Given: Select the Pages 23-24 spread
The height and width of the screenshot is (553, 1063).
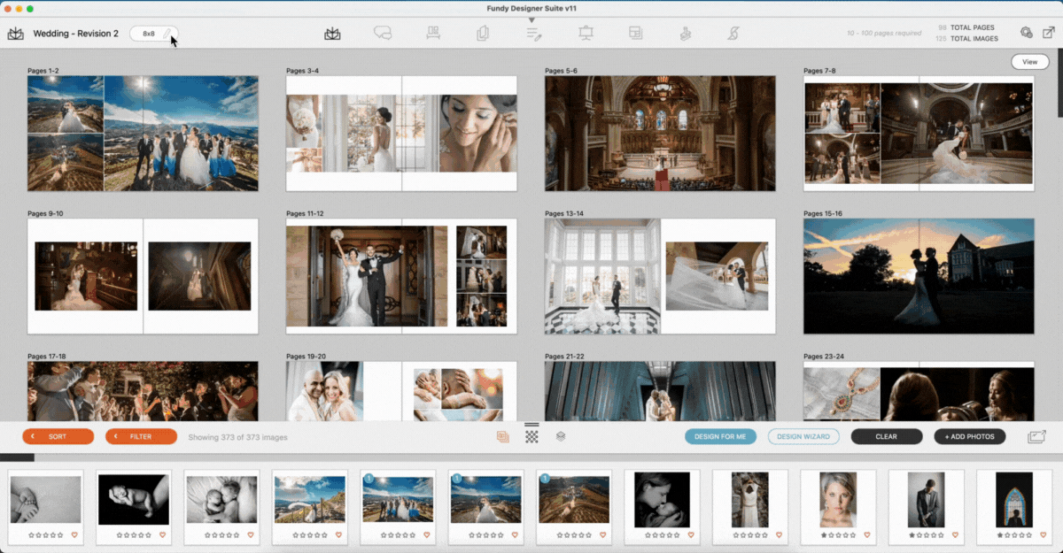Looking at the screenshot, I should pos(919,391).
